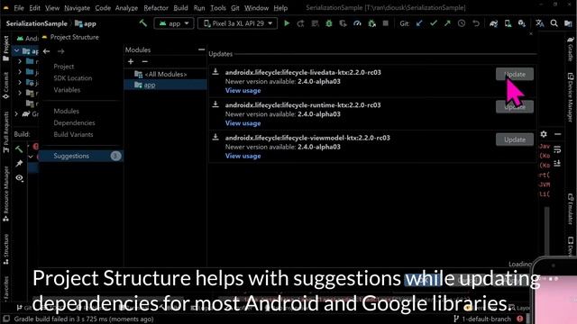Screen dimensions: 577x324
Task: Open the Gradle tool window
Action: [571, 49]
